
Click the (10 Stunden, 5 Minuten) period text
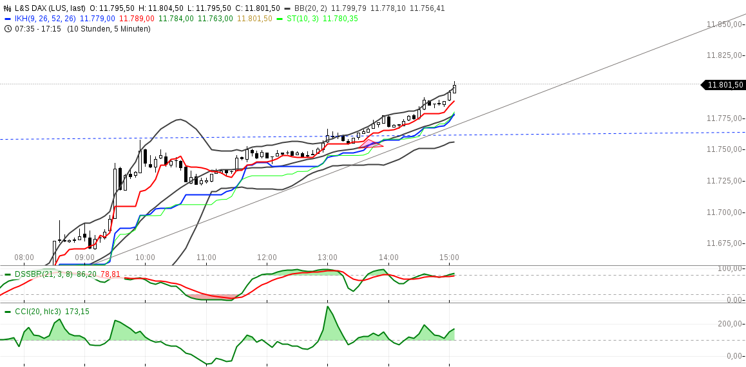pyautogui.click(x=108, y=29)
